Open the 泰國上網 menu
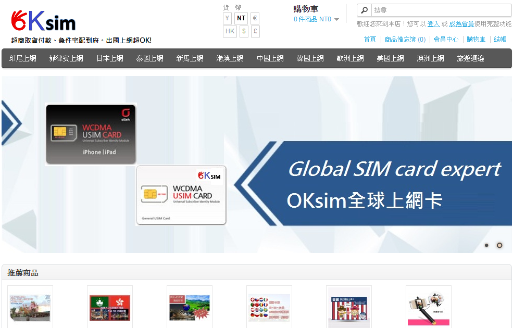Image resolution: width=513 pixels, height=328 pixels. pyautogui.click(x=150, y=58)
